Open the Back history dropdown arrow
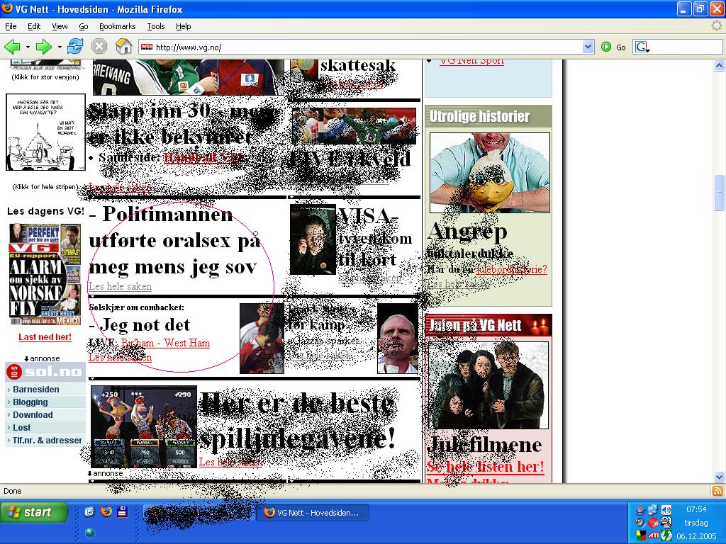Screen dimensions: 726x544 click(28, 47)
